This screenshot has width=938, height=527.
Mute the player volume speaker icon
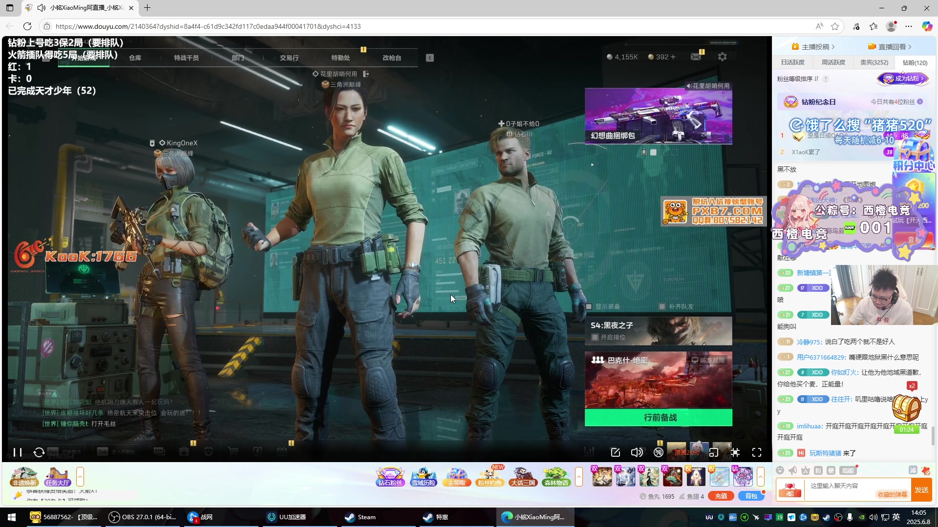pyautogui.click(x=637, y=452)
